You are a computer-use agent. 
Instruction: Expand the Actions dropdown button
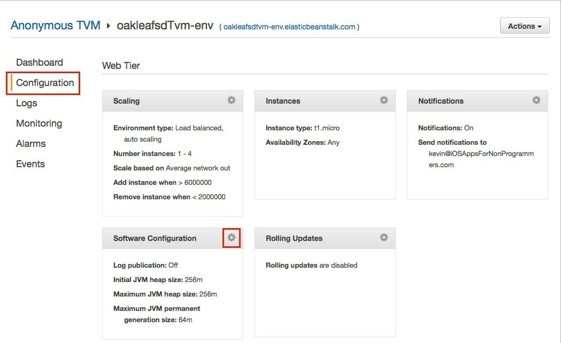(524, 26)
